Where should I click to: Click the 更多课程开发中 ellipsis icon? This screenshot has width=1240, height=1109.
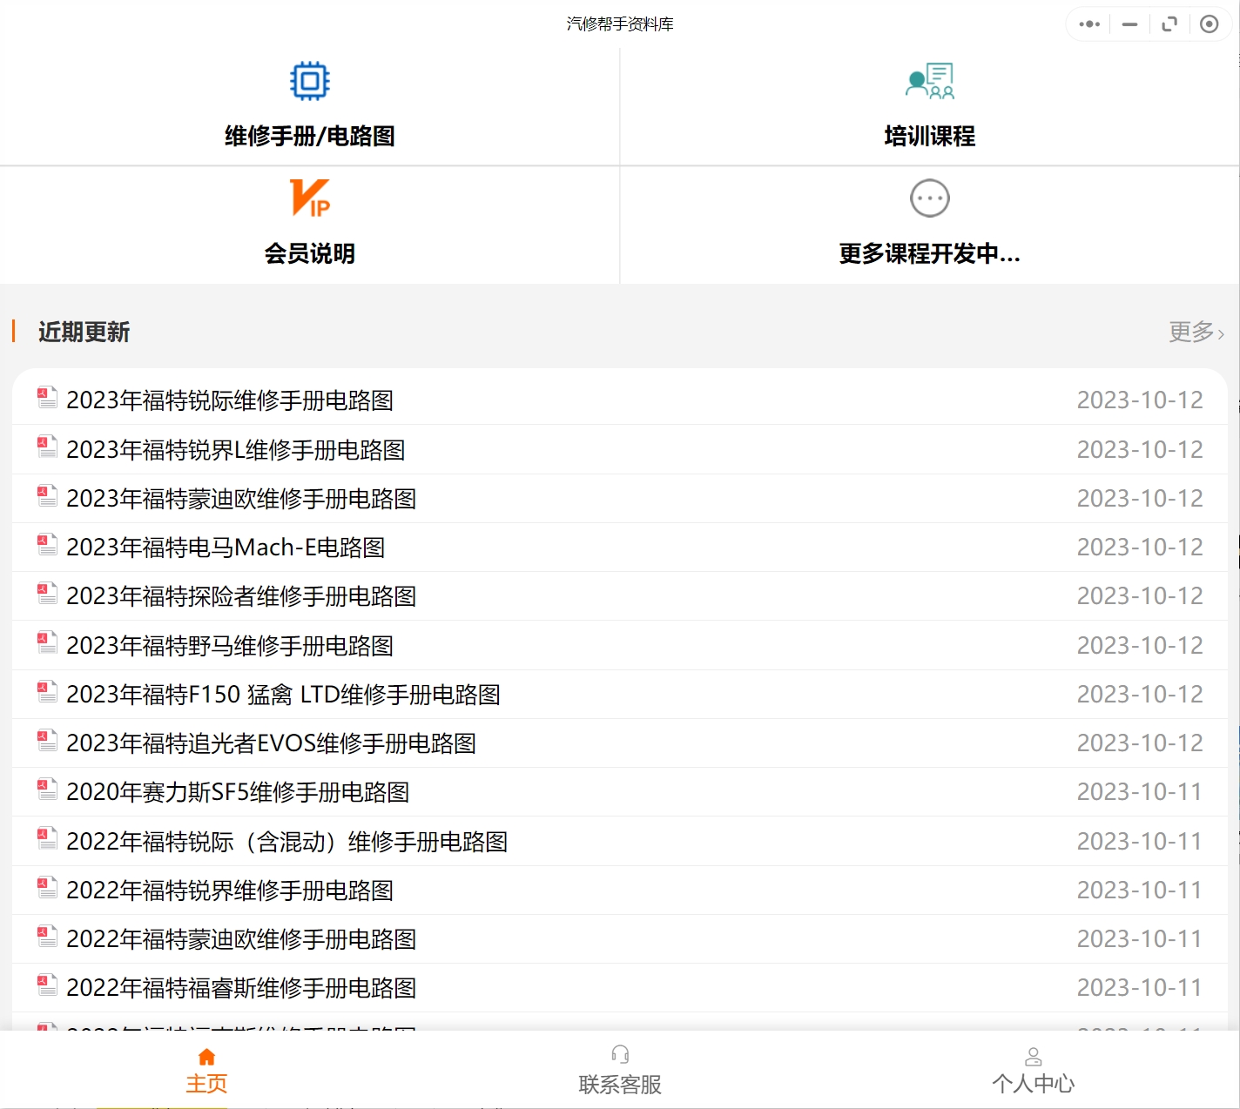click(x=929, y=198)
